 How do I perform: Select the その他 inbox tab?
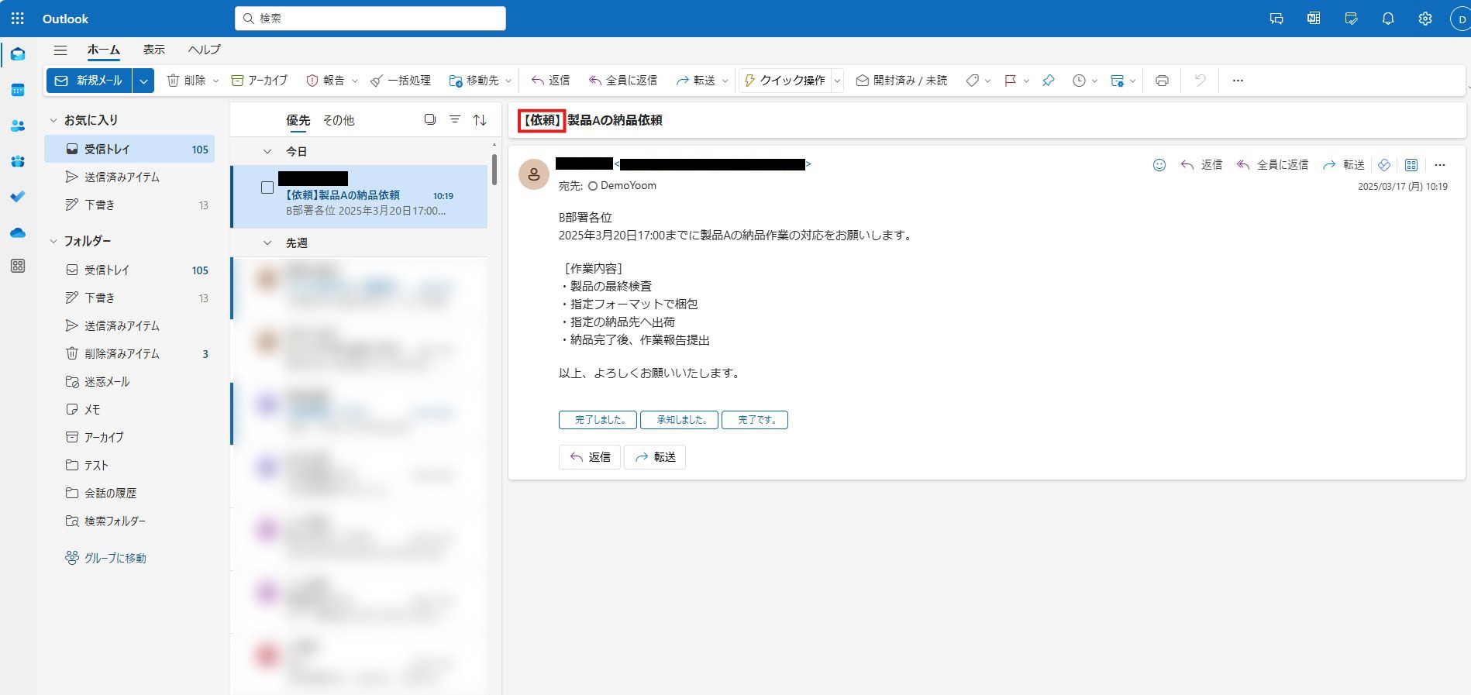click(x=339, y=120)
